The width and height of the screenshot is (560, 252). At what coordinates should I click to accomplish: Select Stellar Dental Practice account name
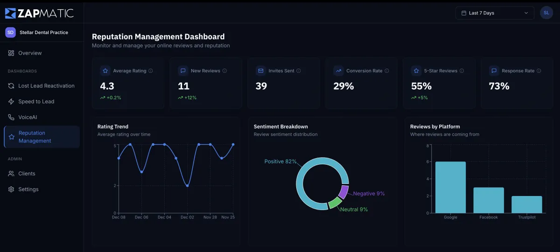point(44,33)
